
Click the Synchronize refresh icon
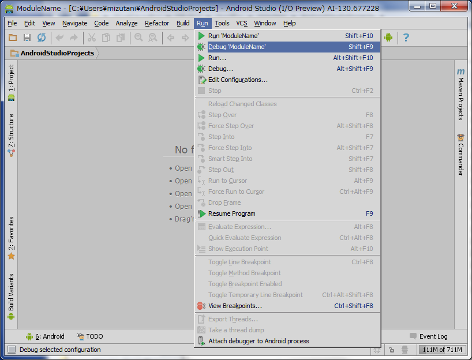click(x=42, y=37)
